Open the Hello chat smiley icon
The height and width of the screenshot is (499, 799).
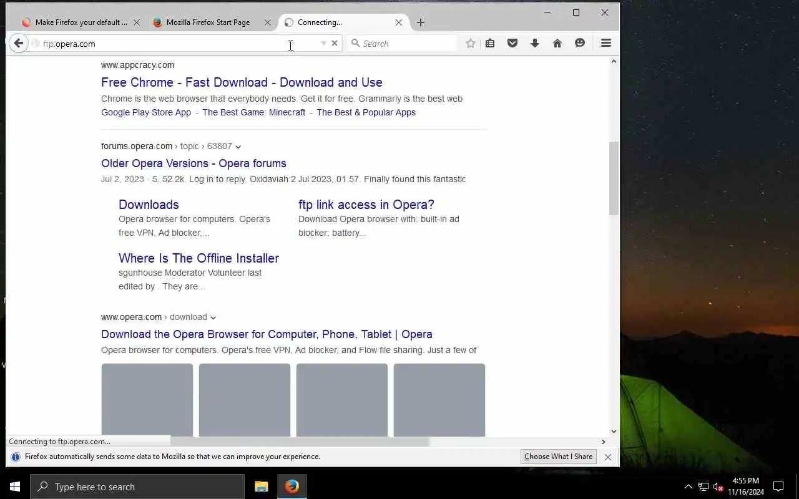pyautogui.click(x=580, y=44)
